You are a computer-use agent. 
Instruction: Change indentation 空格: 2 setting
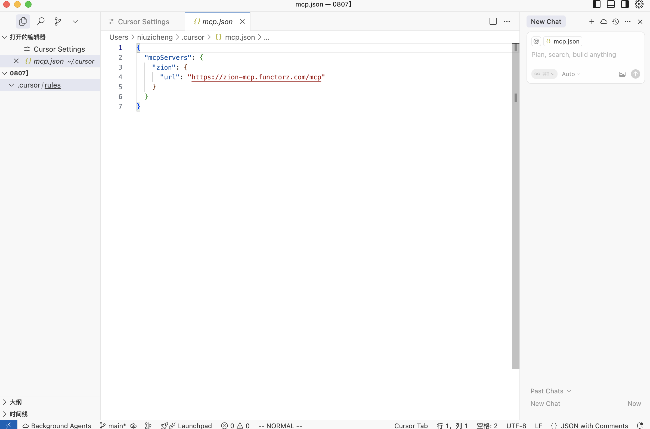tap(487, 425)
